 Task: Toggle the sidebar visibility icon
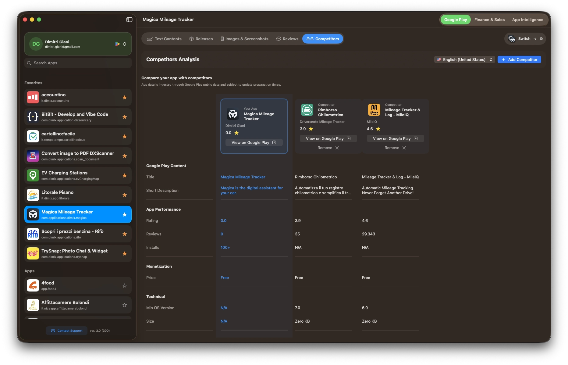click(129, 20)
